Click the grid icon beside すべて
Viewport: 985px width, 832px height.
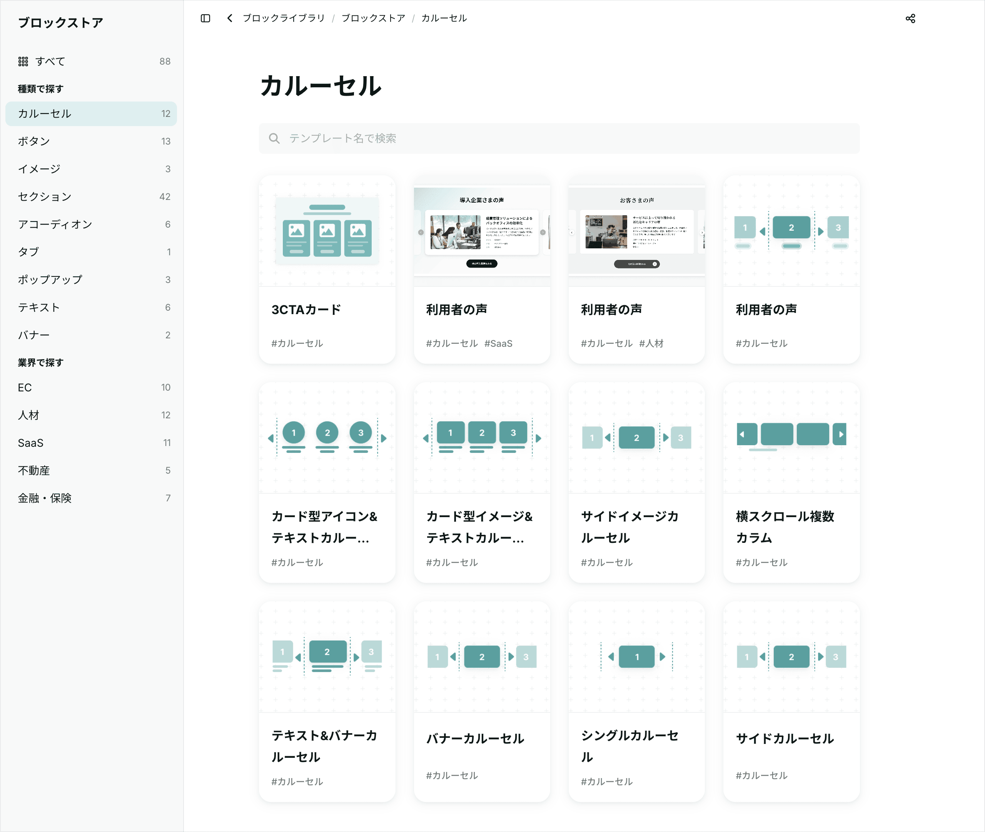(23, 61)
